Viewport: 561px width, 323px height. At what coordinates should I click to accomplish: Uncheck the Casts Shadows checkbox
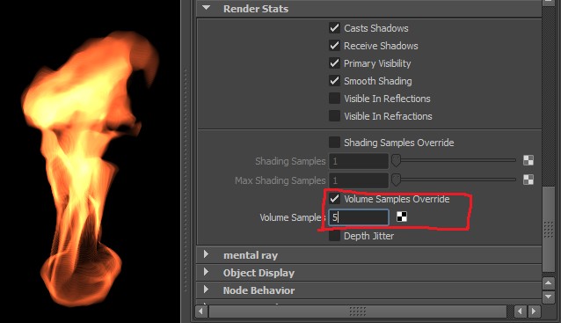coord(334,28)
